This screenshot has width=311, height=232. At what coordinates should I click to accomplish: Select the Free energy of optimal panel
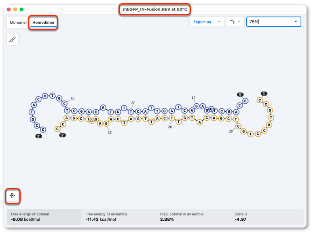tap(44, 217)
